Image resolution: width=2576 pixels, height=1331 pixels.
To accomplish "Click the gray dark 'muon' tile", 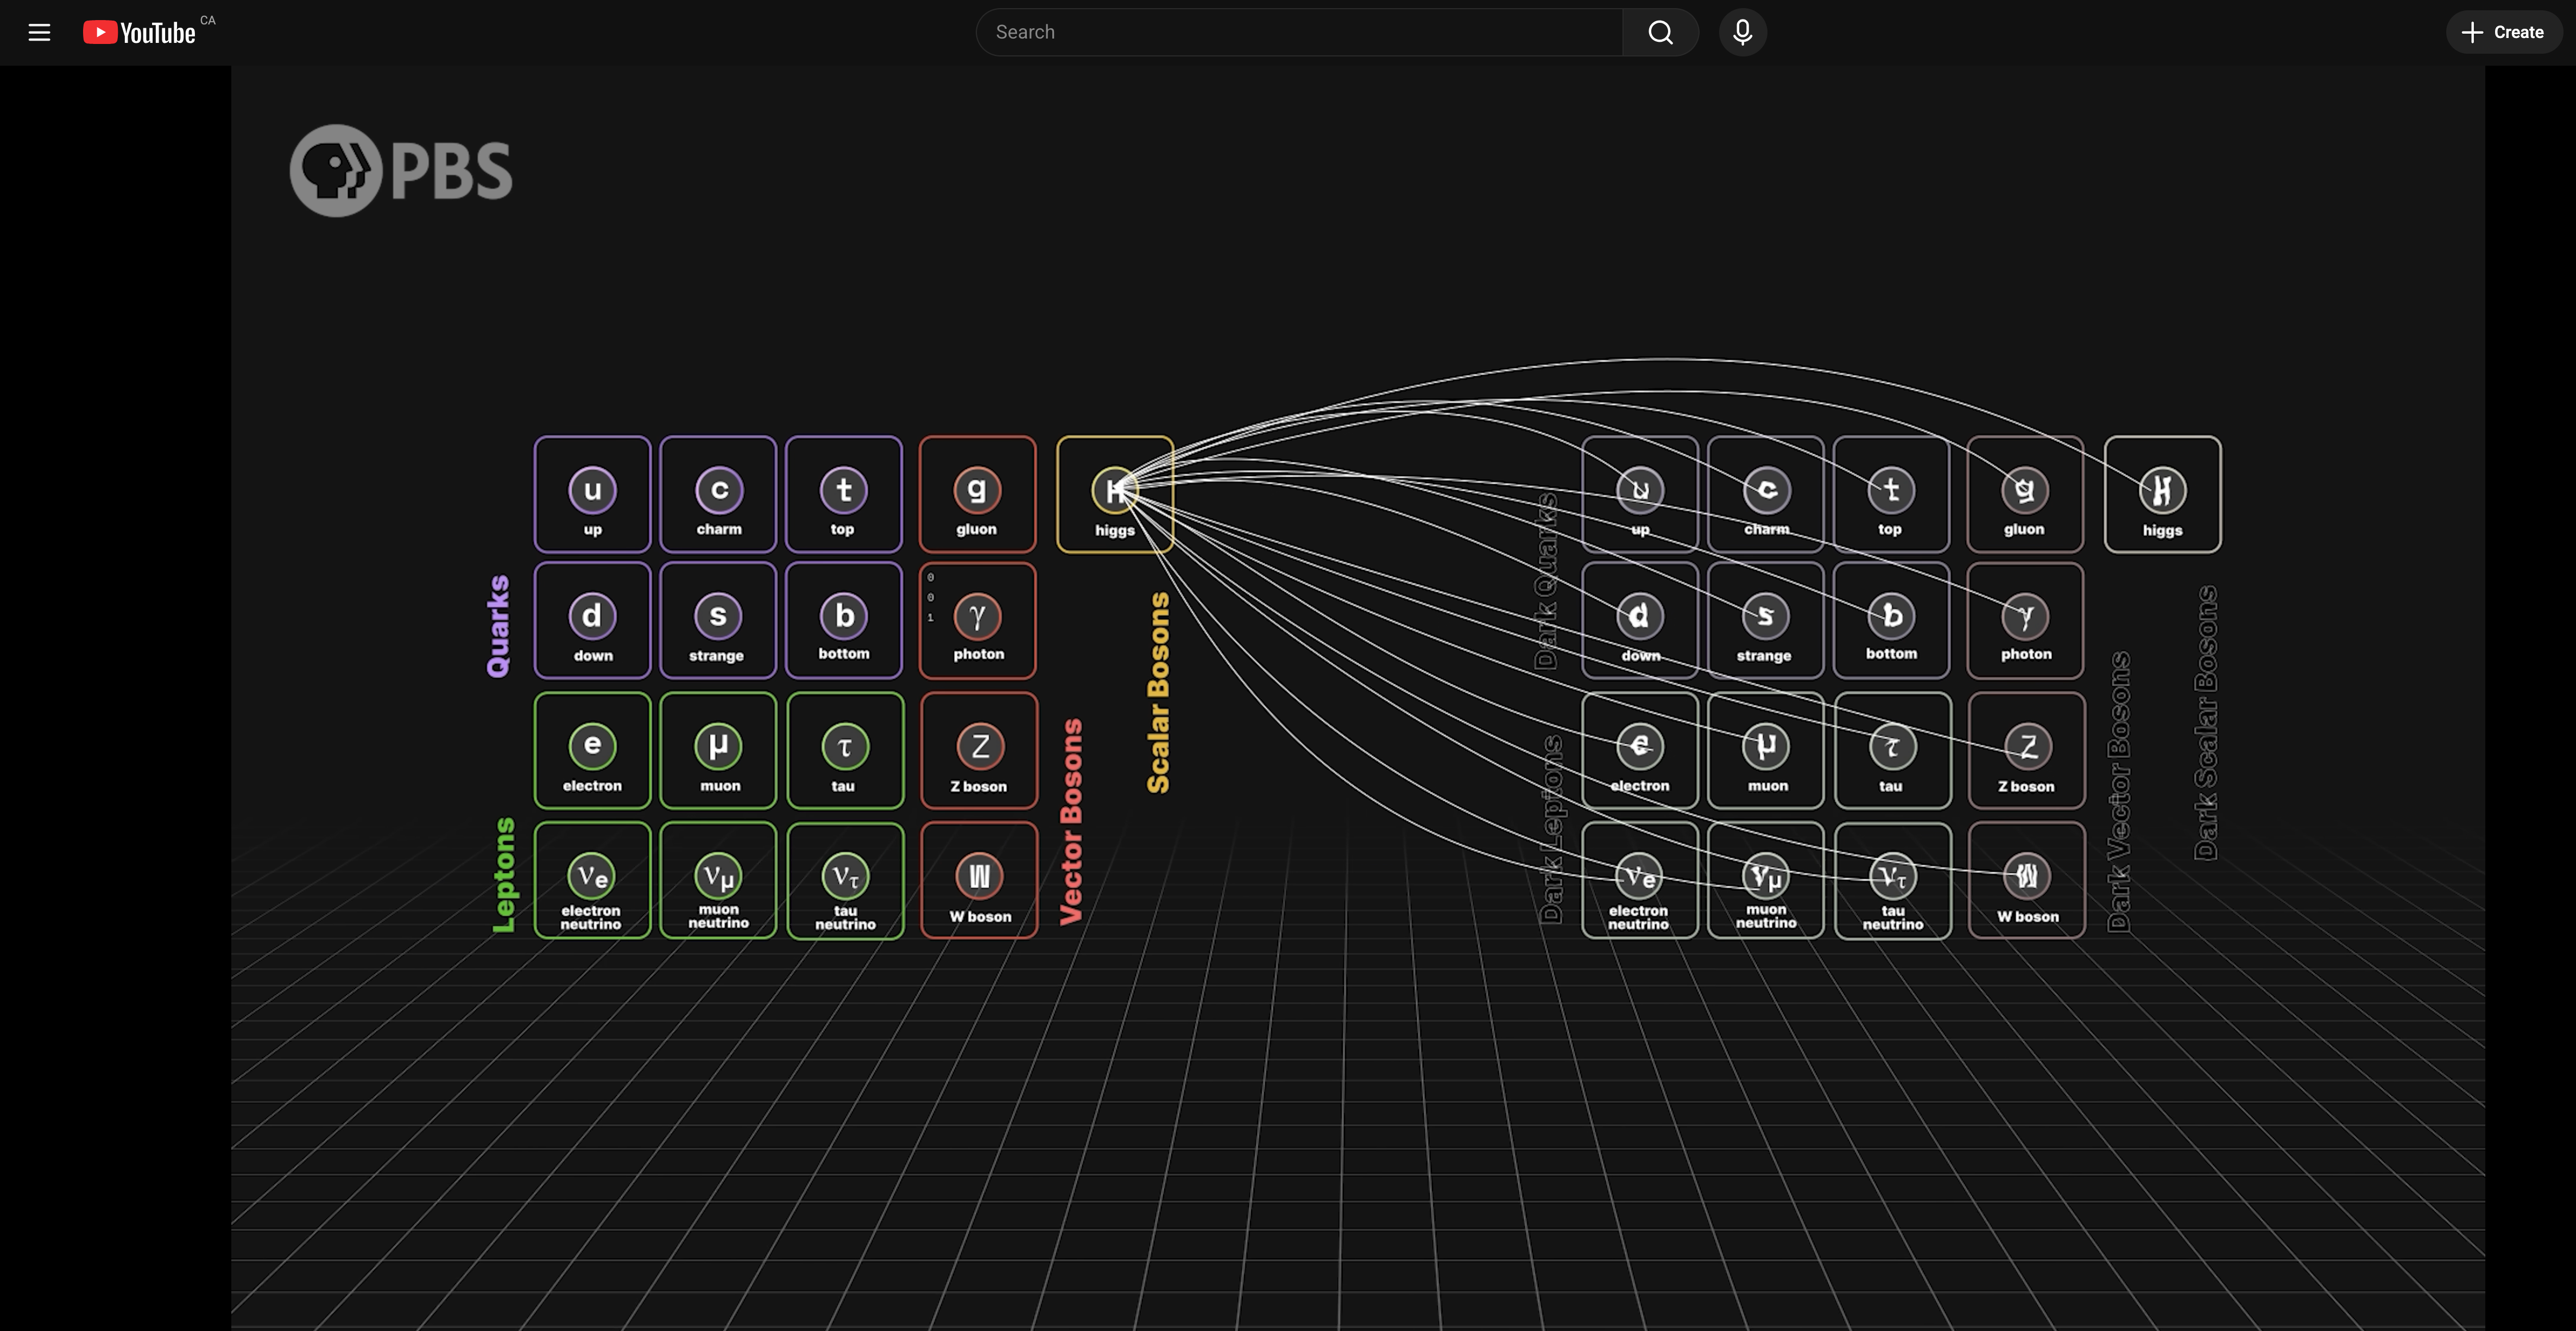I will (x=1766, y=750).
